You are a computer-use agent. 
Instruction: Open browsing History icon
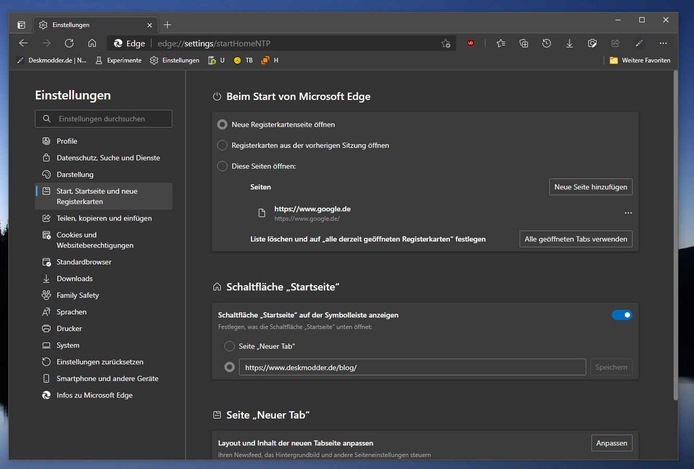coord(547,43)
